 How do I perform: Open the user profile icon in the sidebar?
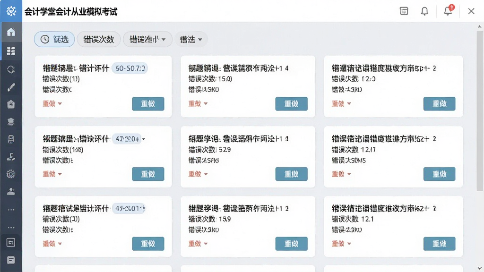[11, 192]
